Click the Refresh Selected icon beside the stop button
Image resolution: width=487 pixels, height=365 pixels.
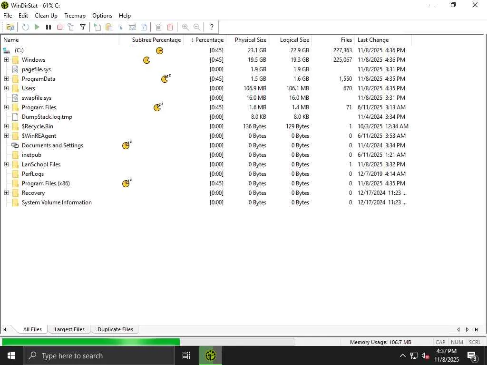point(71,27)
